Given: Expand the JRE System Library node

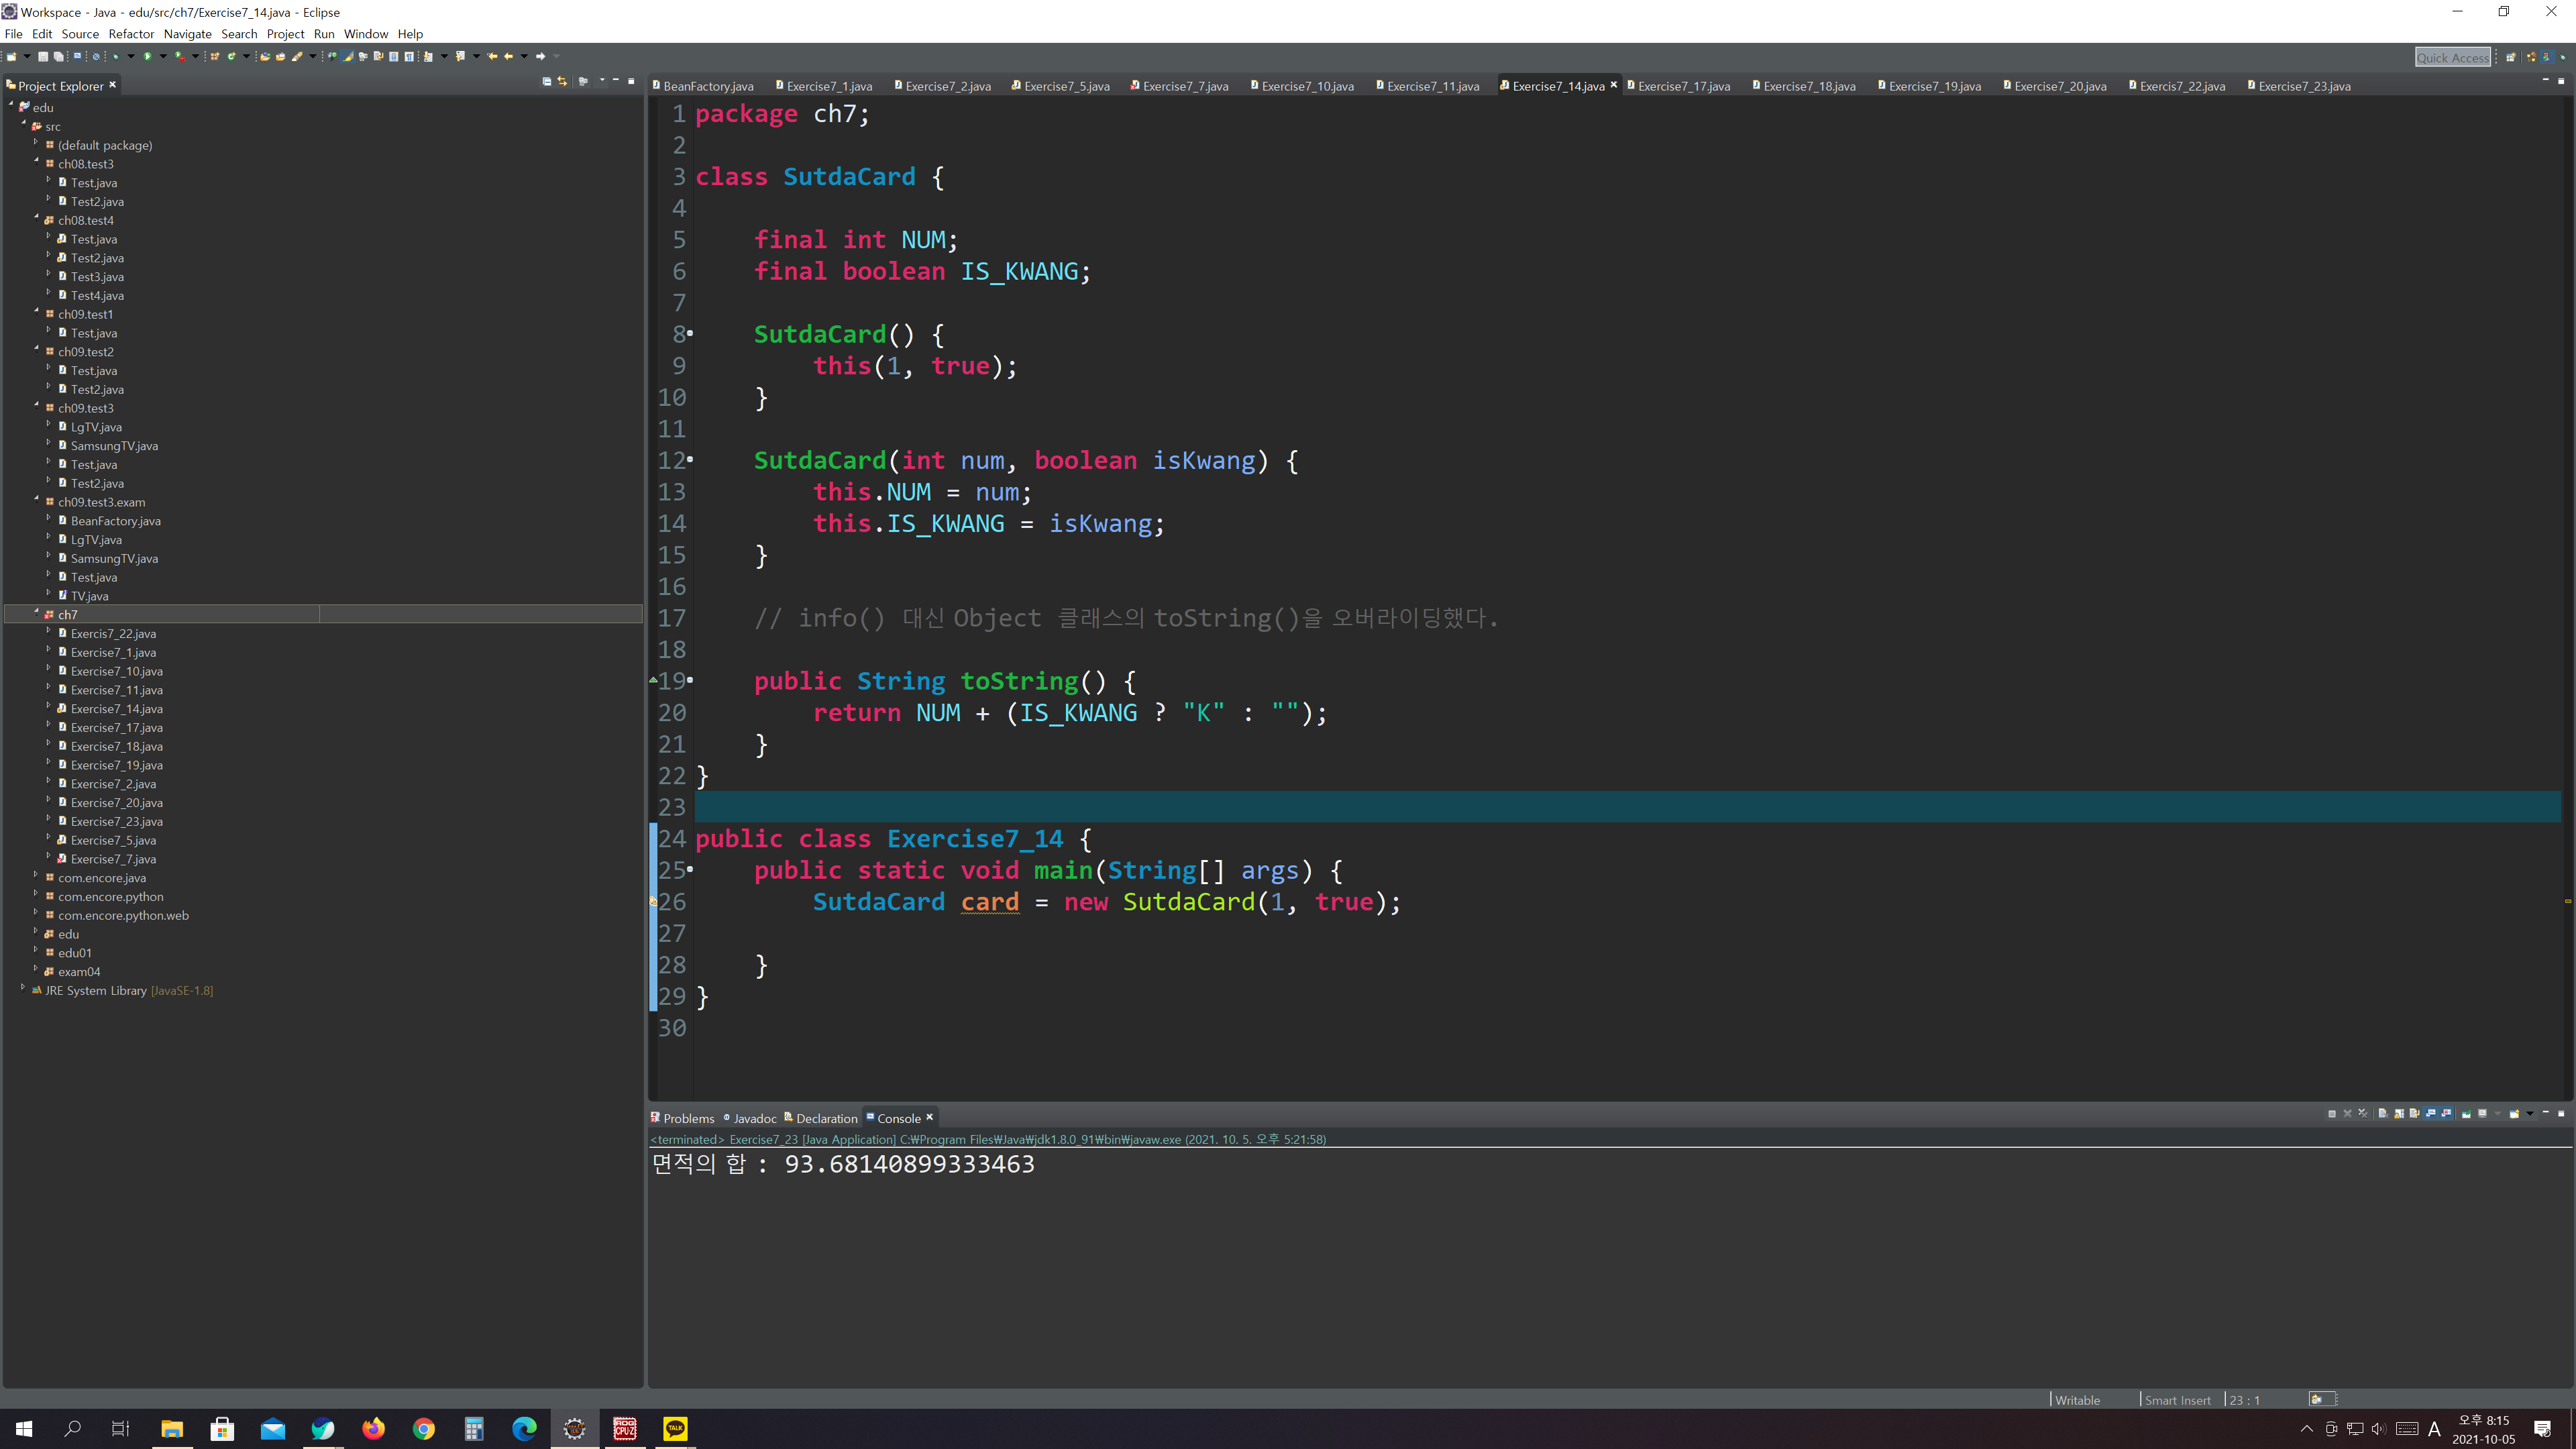Looking at the screenshot, I should pyautogui.click(x=23, y=988).
